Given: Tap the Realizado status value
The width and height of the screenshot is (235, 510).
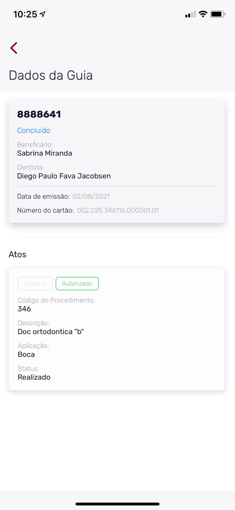Looking at the screenshot, I should (34, 377).
